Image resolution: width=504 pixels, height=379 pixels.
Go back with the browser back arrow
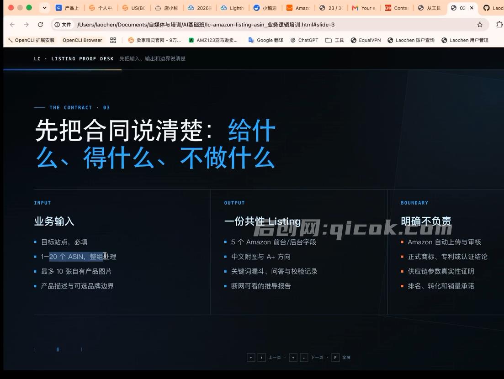[12, 25]
